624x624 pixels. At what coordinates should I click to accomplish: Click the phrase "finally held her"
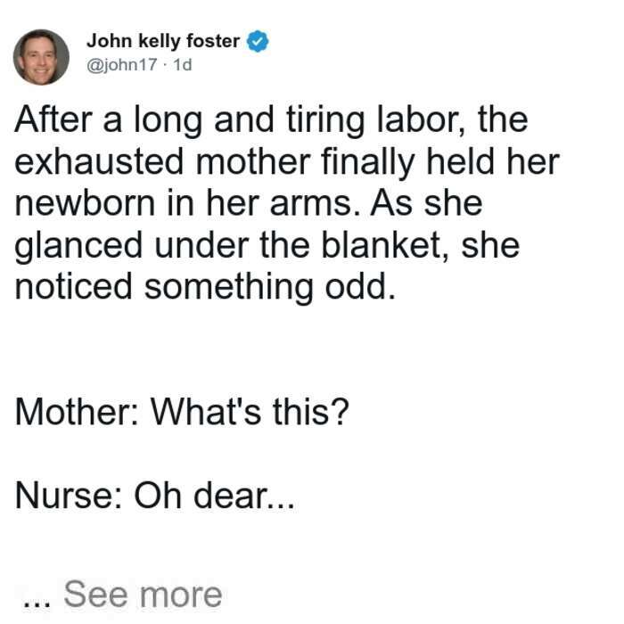(x=440, y=163)
